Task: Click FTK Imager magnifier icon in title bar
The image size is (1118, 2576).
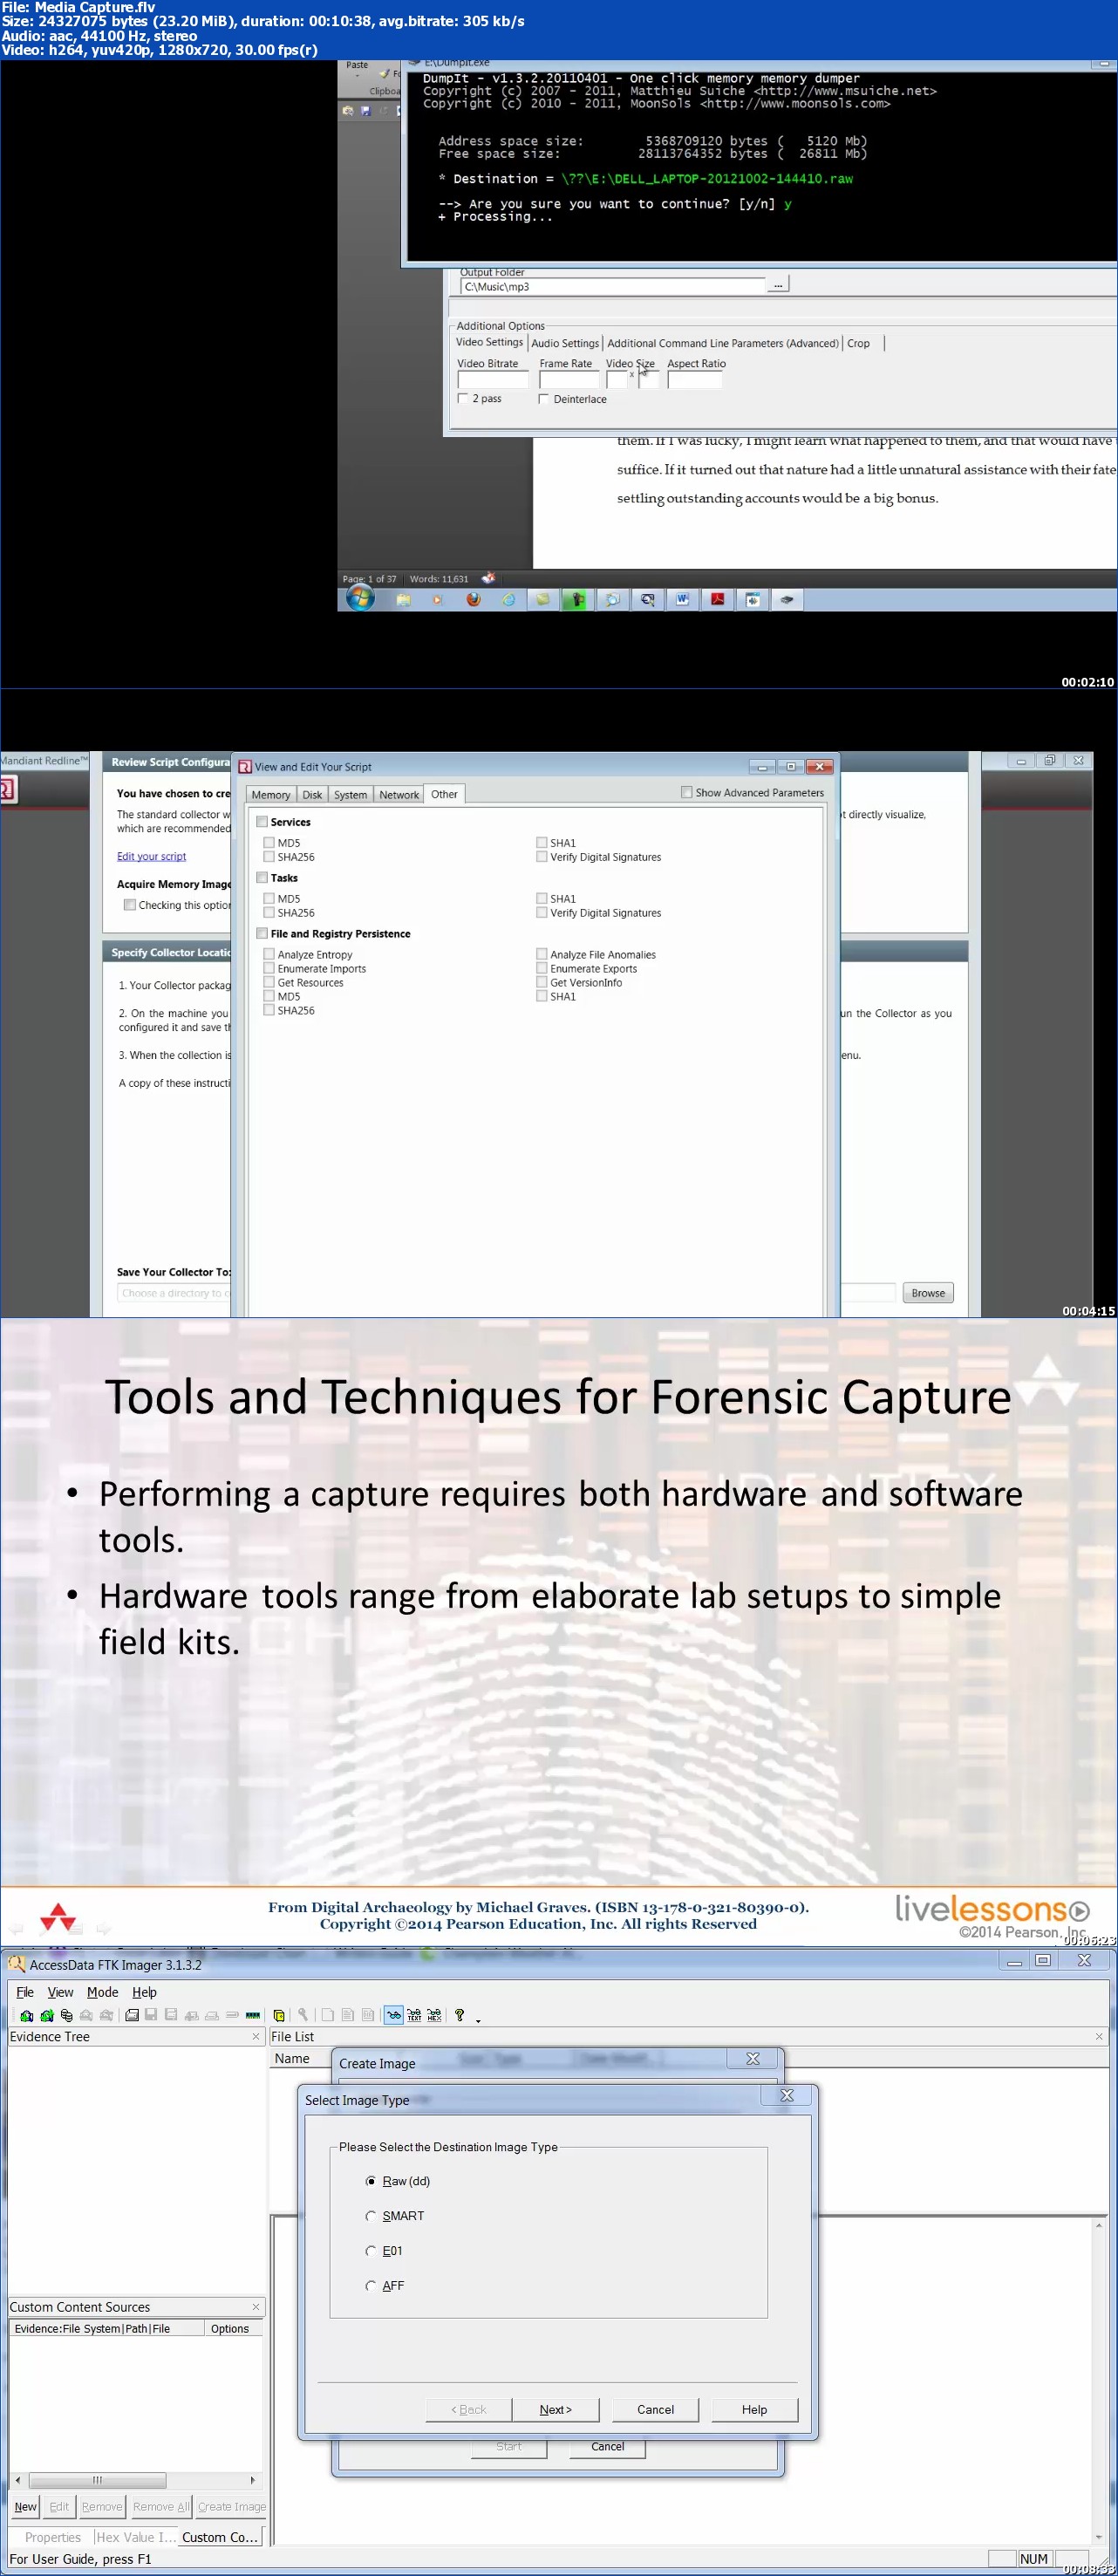Action: [16, 1964]
